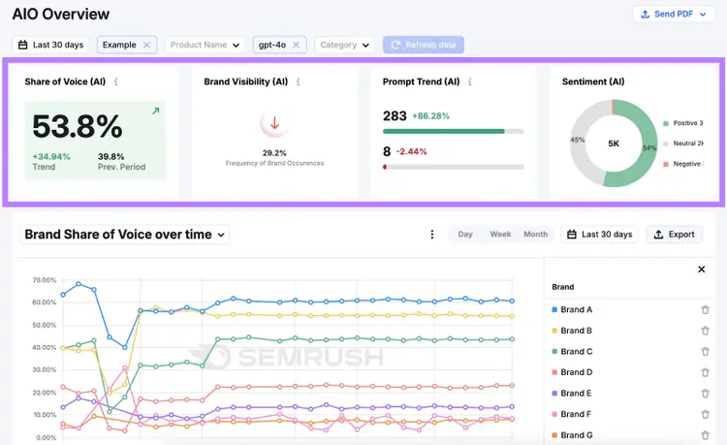Screen dimensions: 727x445
Task: Click the Share of Voice info icon
Action: [116, 81]
